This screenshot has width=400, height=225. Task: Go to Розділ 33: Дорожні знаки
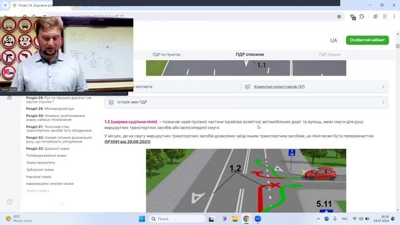point(47,149)
